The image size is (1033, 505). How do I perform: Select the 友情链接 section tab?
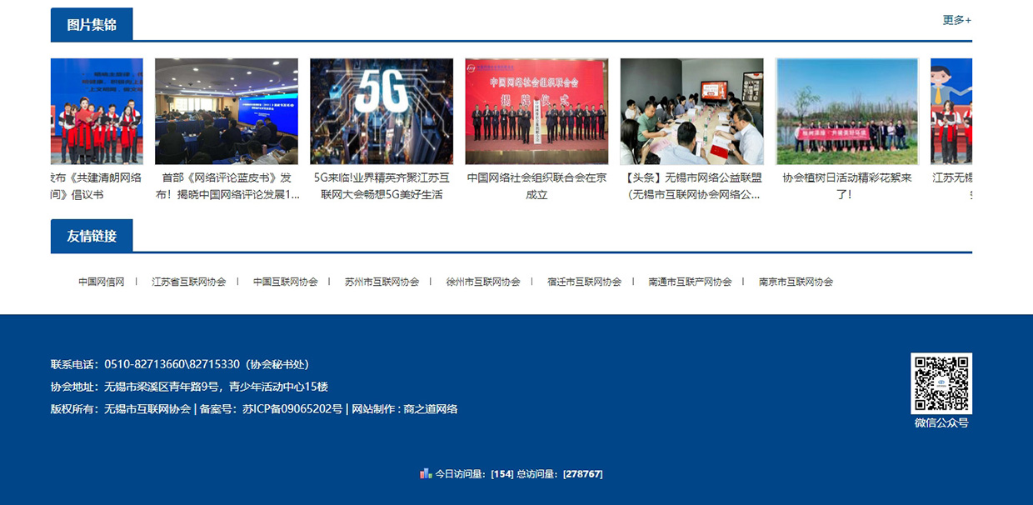tap(92, 236)
